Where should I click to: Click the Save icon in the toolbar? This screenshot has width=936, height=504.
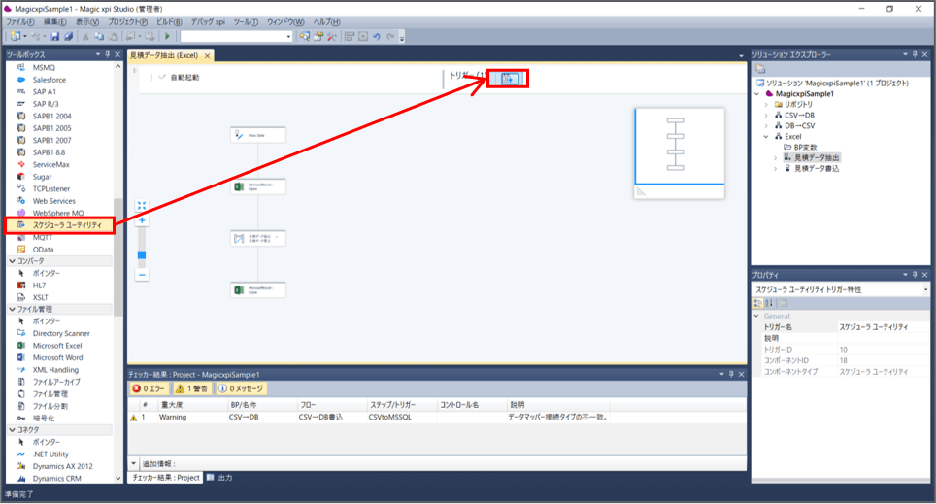[55, 36]
